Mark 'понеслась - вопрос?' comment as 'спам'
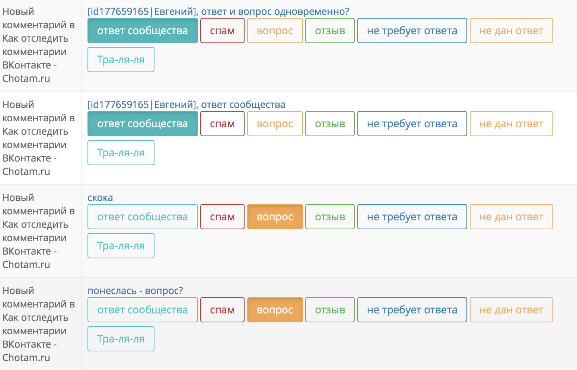Viewport: 577px width, 370px height. pyautogui.click(x=222, y=310)
